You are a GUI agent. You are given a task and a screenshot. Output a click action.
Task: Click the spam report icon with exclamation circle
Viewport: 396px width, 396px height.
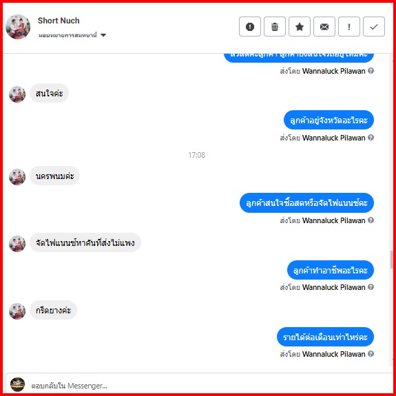point(250,27)
